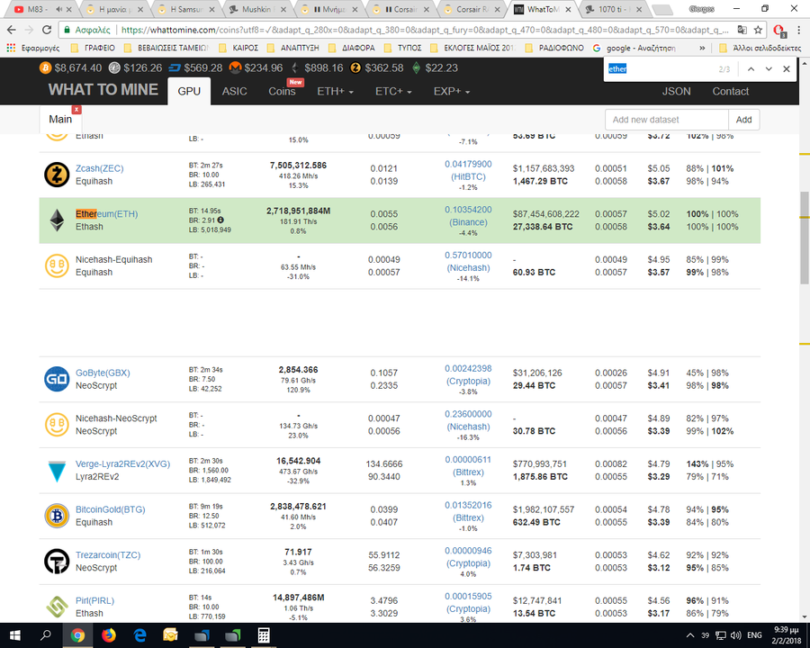Click the volume icon in system tray
Image resolution: width=810 pixels, height=648 pixels.
tap(736, 635)
